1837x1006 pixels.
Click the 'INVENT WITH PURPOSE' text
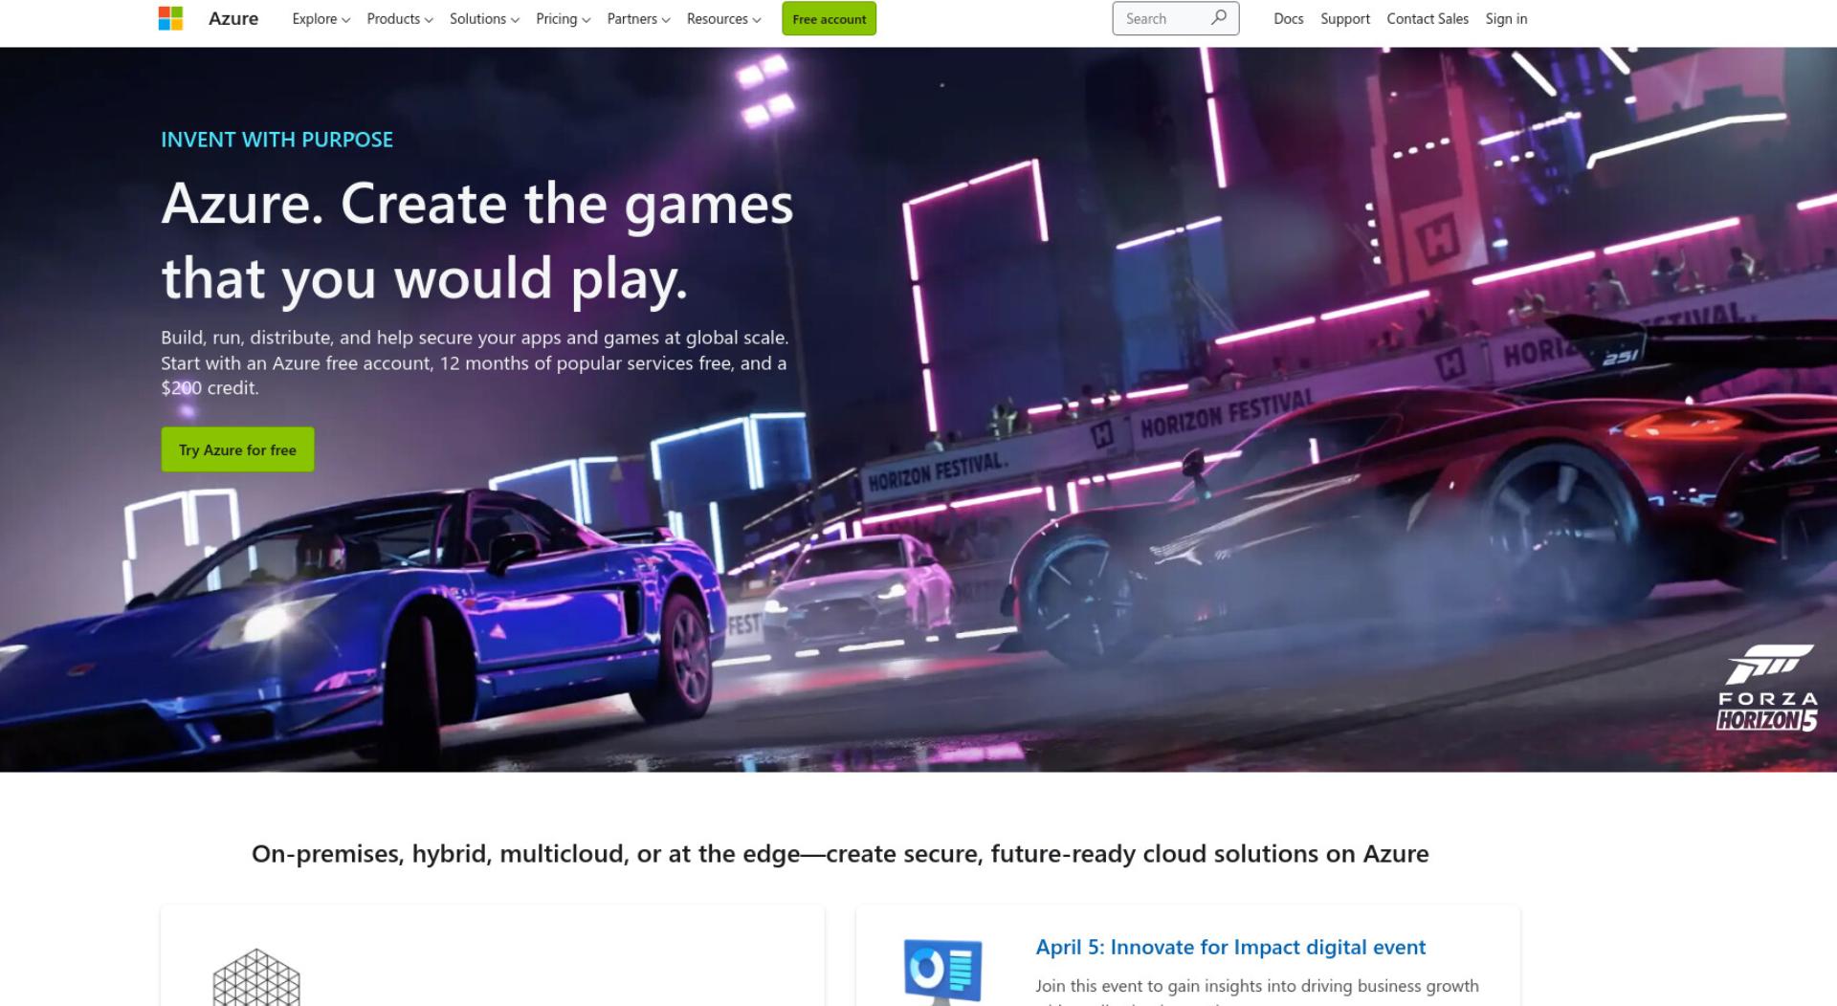click(x=277, y=140)
